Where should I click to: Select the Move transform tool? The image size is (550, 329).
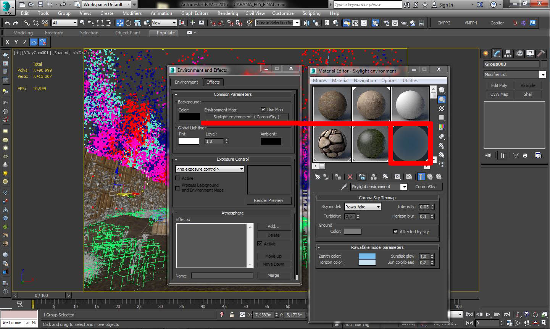point(120,23)
